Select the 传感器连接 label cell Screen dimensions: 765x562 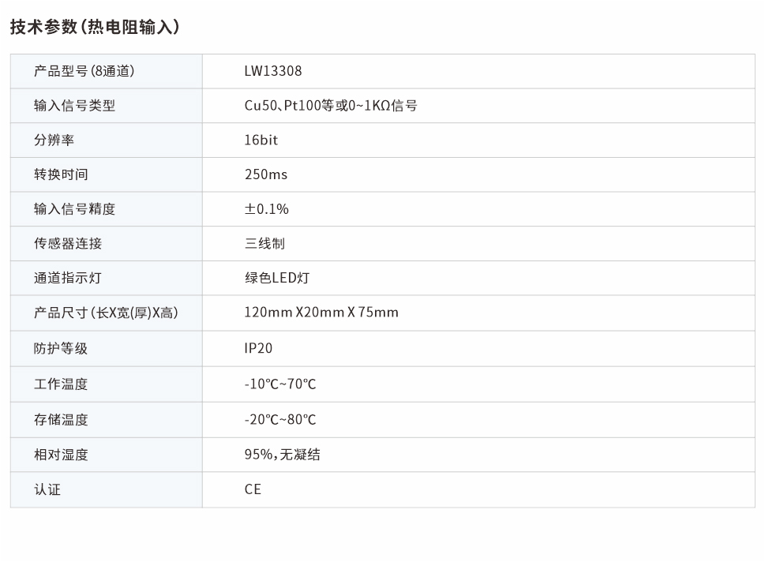pyautogui.click(x=68, y=244)
